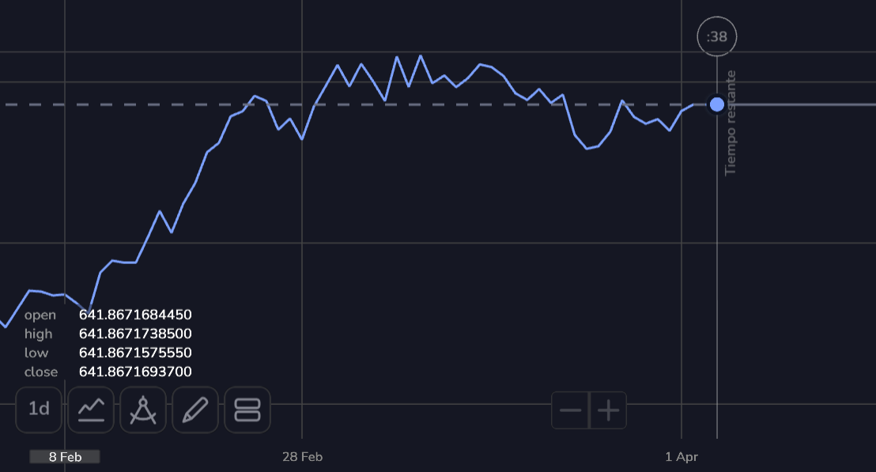876x472 pixels.
Task: Open the 1d timeframe selector
Action: (x=38, y=410)
